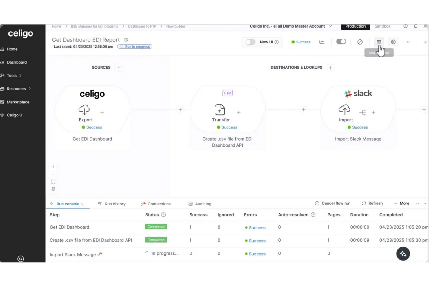The image size is (429, 286).
Task: Open the FTP Transfer step icon
Action: pyautogui.click(x=220, y=110)
